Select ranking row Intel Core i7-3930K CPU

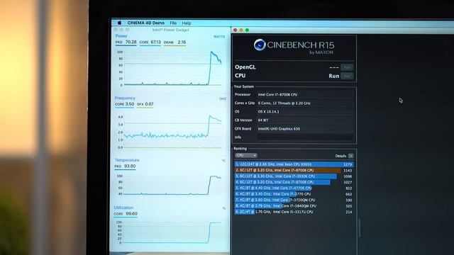294,176
